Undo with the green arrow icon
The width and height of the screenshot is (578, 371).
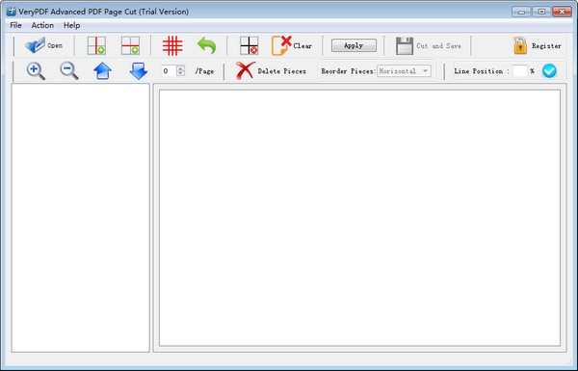[x=207, y=45]
